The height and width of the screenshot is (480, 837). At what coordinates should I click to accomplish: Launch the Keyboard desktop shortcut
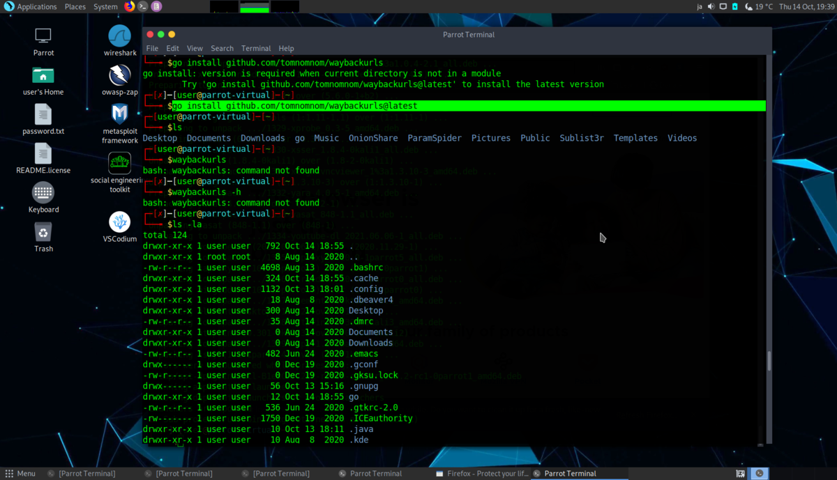[43, 198]
